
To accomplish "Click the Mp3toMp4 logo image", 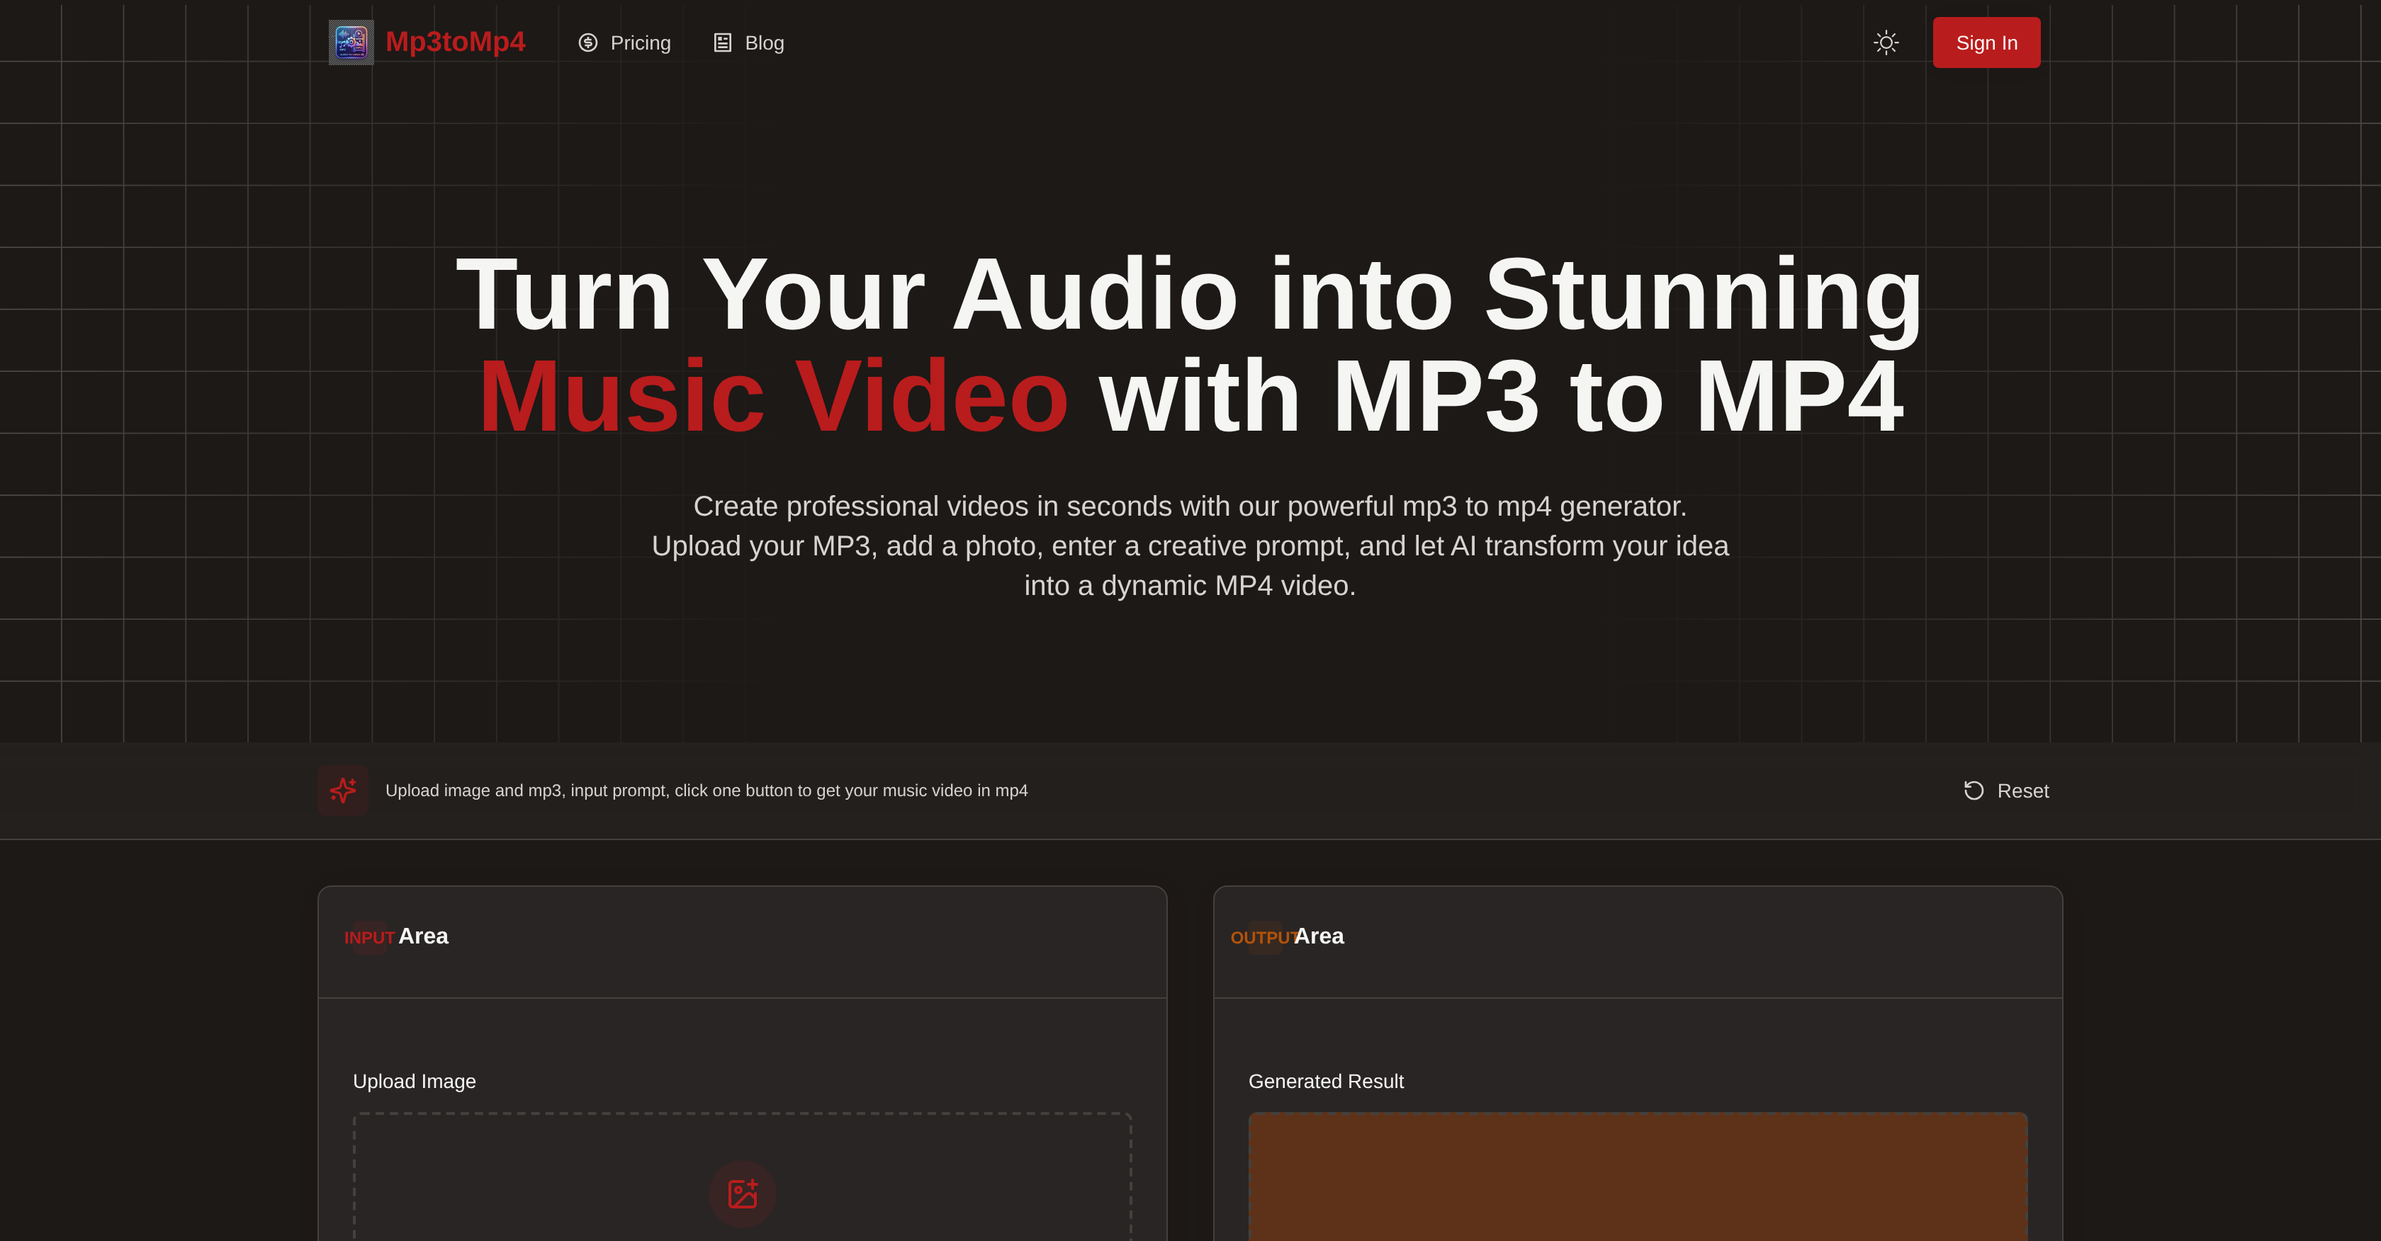I will pyautogui.click(x=351, y=42).
